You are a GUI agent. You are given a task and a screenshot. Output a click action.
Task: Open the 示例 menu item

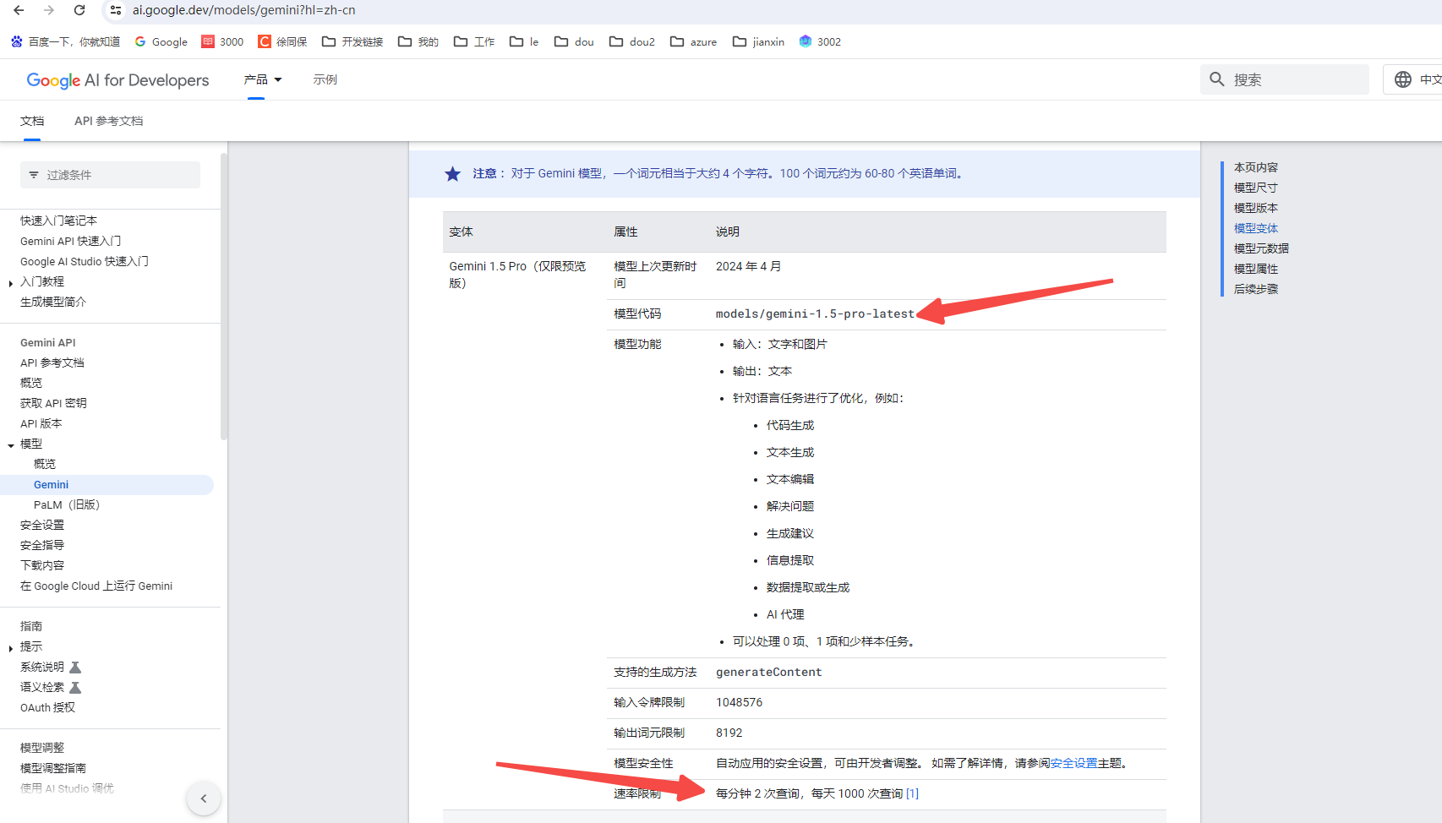(x=325, y=79)
